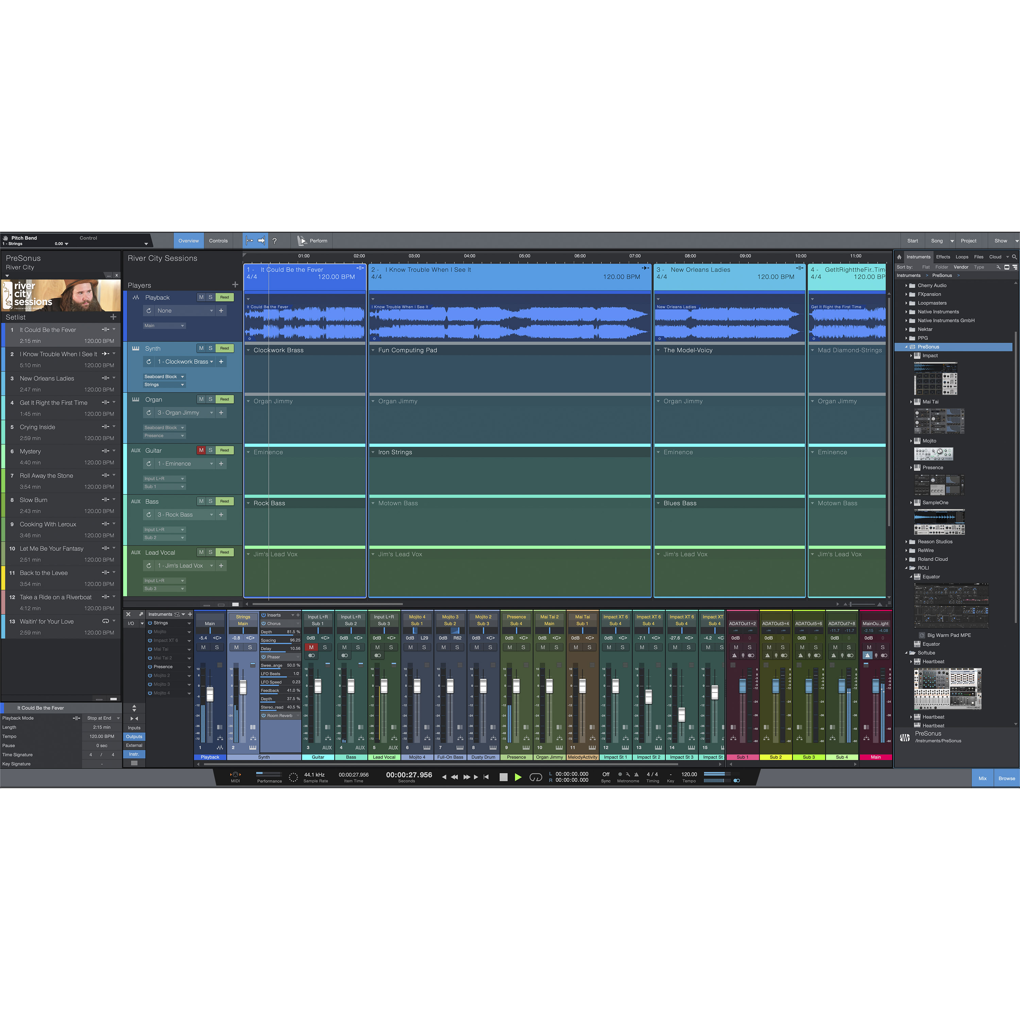This screenshot has width=1020, height=1020.
Task: Click the loop icon in the transport controls
Action: [535, 777]
